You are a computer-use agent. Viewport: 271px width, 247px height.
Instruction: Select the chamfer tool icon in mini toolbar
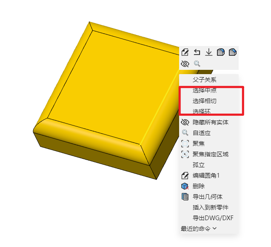click(x=233, y=52)
